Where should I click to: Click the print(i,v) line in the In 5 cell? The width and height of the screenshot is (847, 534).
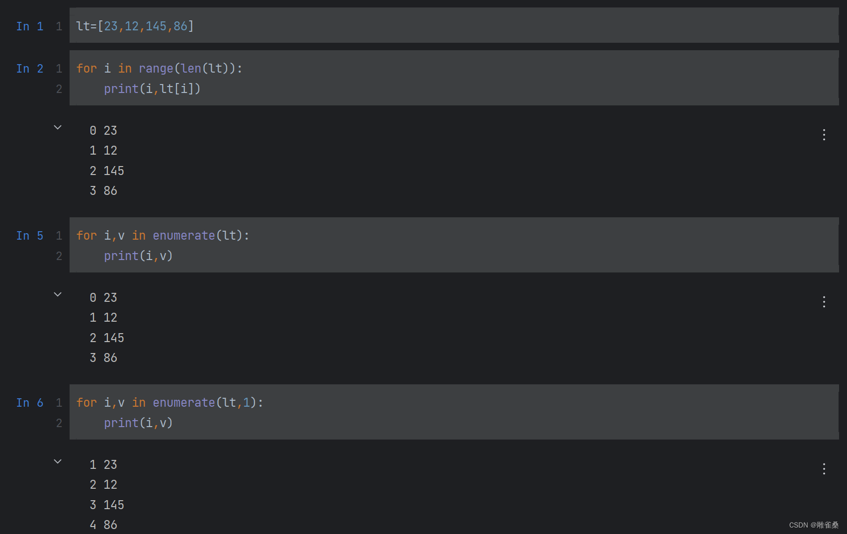coord(138,256)
